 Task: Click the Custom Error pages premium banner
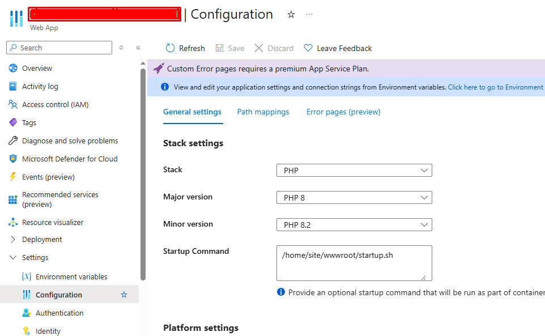pyautogui.click(x=346, y=69)
